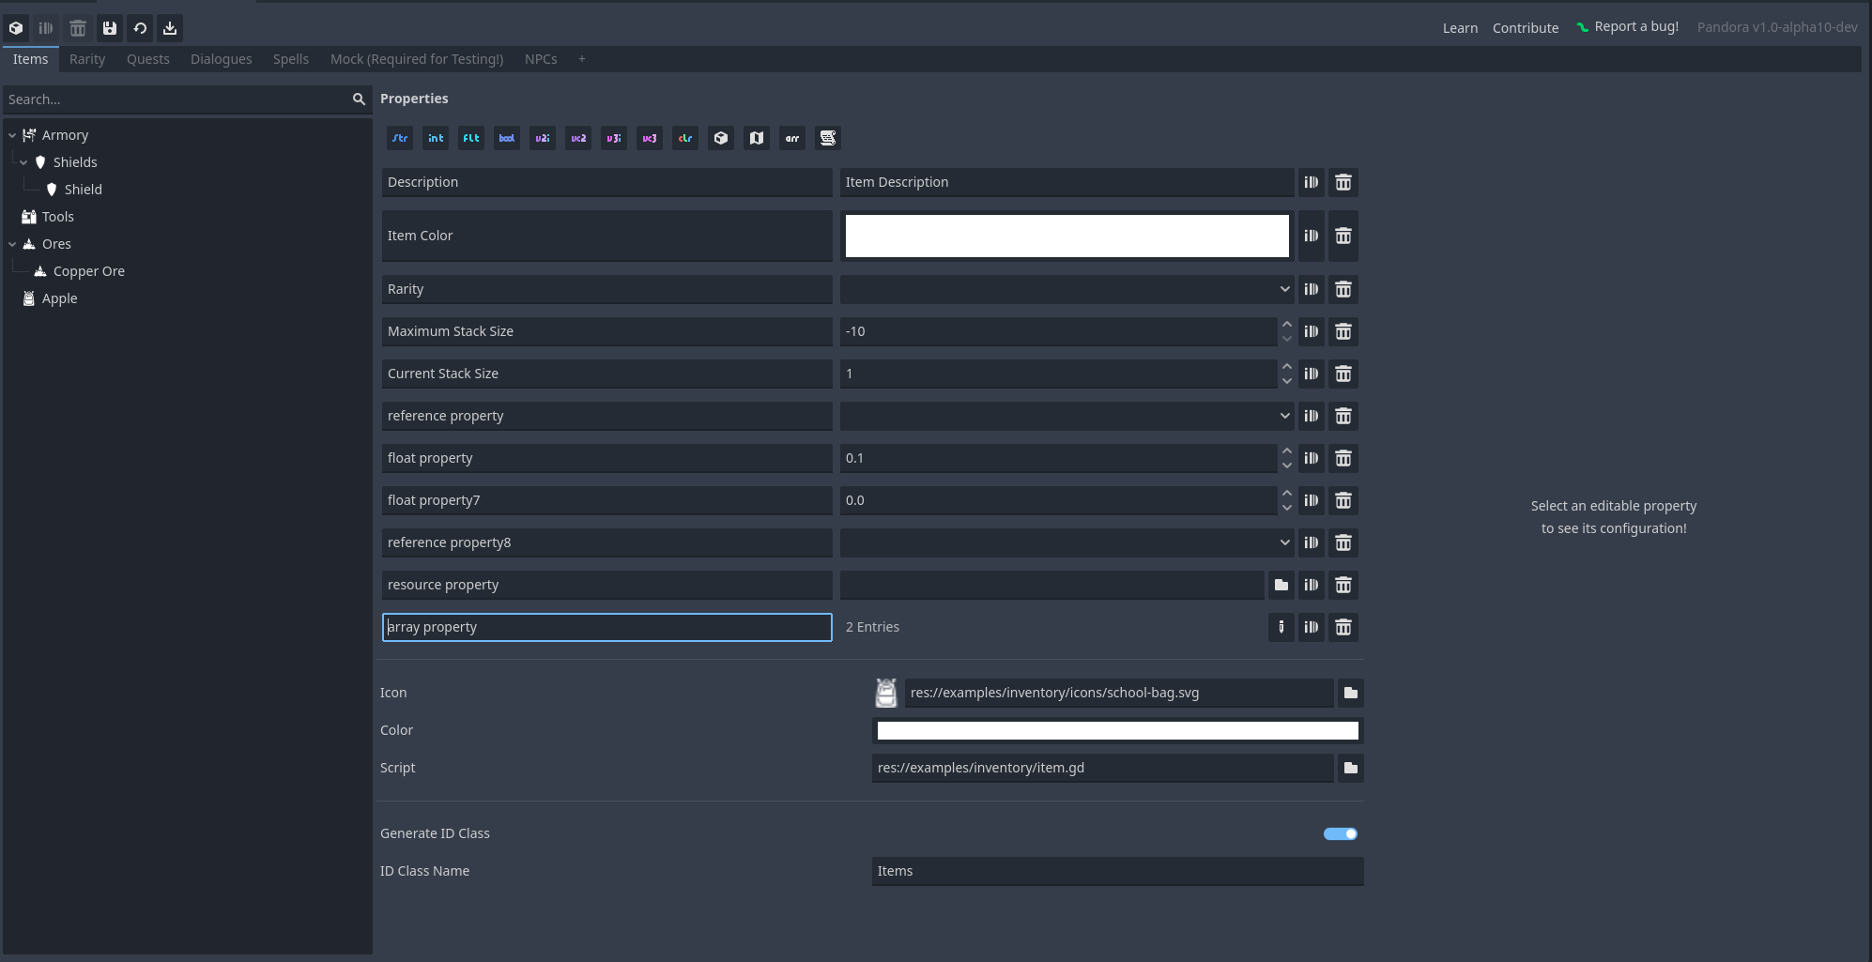Click the 'Report a bug!' link
This screenshot has width=1872, height=962.
coord(1635,26)
